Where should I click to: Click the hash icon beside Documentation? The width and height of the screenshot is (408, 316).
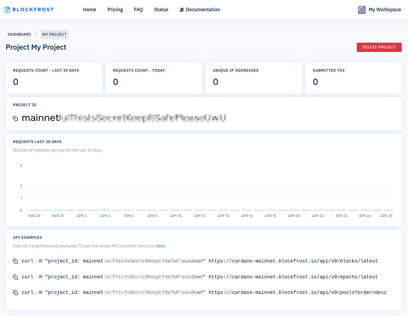coord(182,10)
